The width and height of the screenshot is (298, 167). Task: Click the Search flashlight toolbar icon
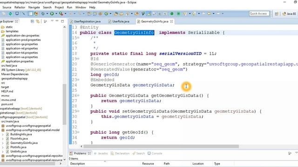click(x=127, y=13)
